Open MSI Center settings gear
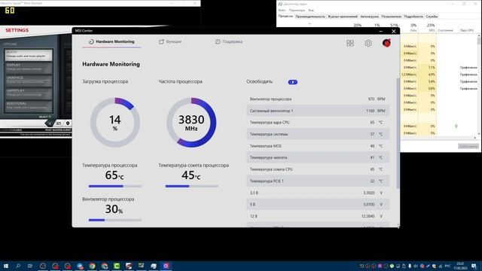482x271 pixels. point(368,43)
